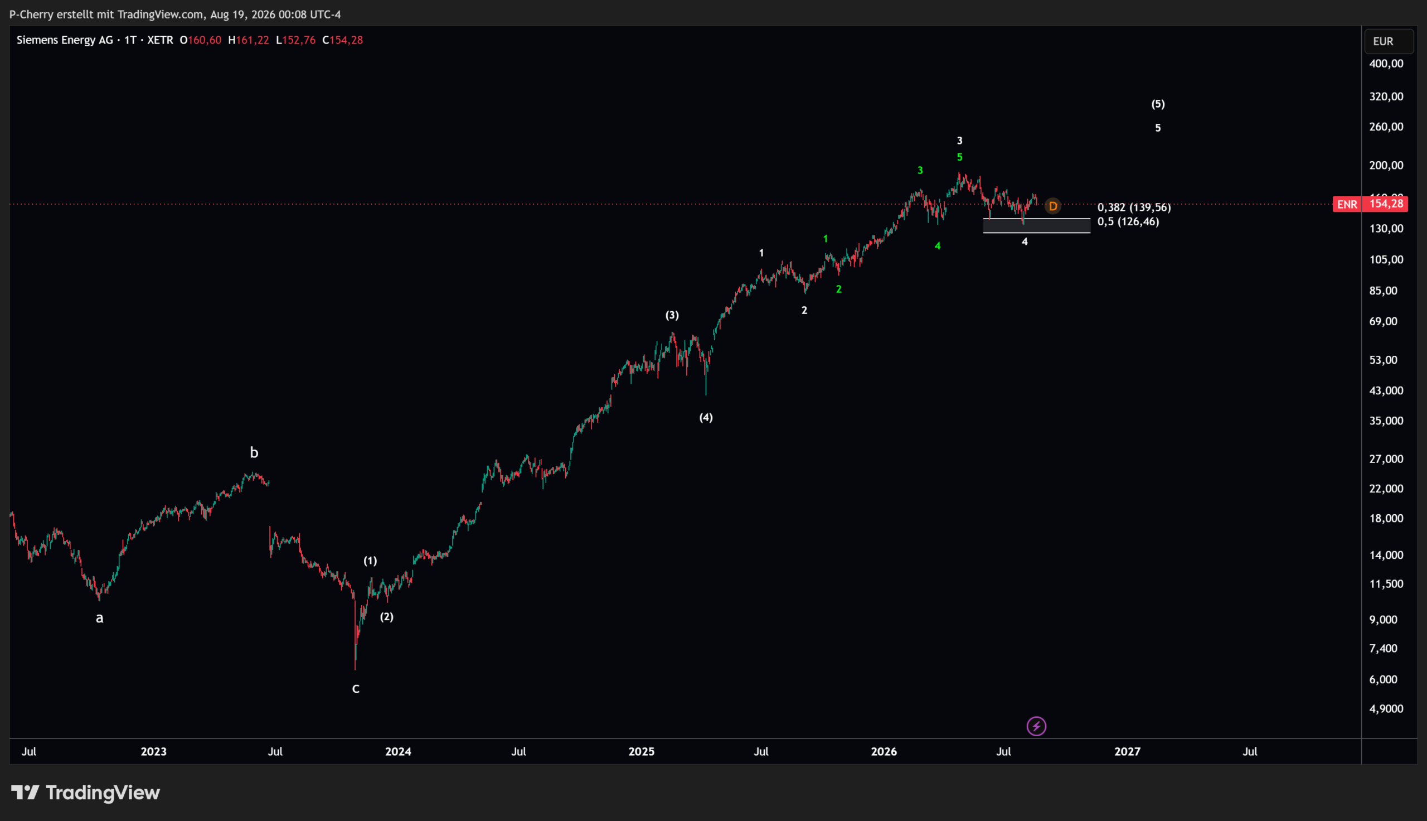Select the projected wave label (5)
The height and width of the screenshot is (821, 1427).
pos(1158,104)
